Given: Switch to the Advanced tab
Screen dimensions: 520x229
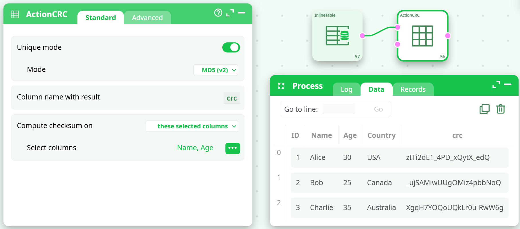Looking at the screenshot, I should (x=147, y=18).
